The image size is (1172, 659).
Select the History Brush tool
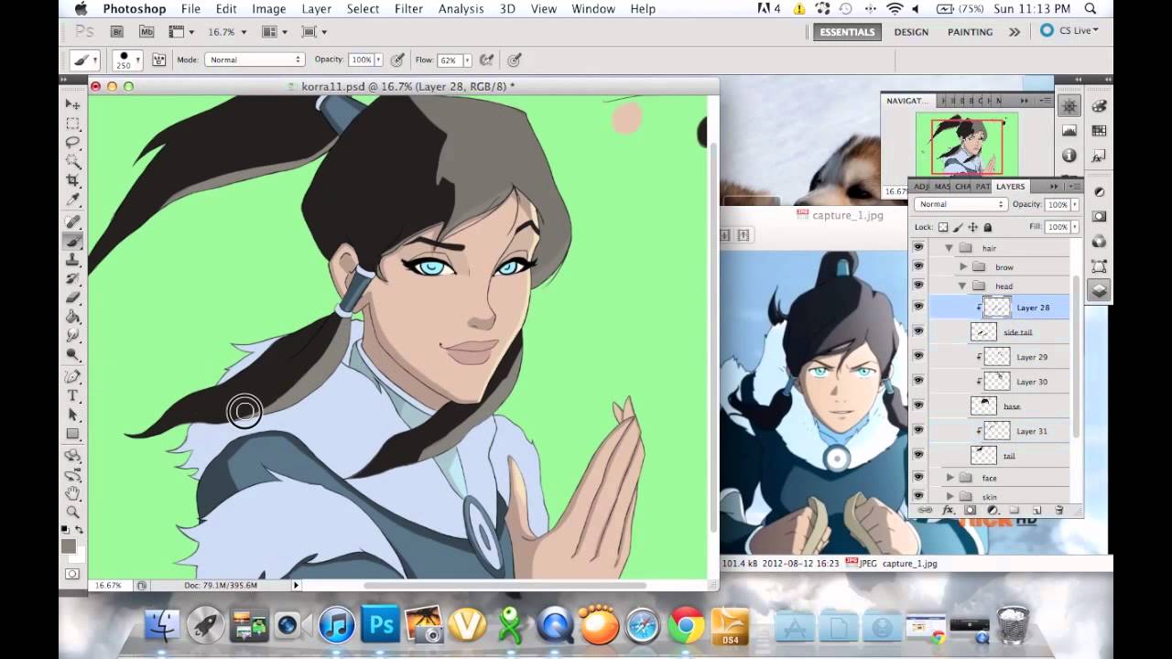pos(72,279)
